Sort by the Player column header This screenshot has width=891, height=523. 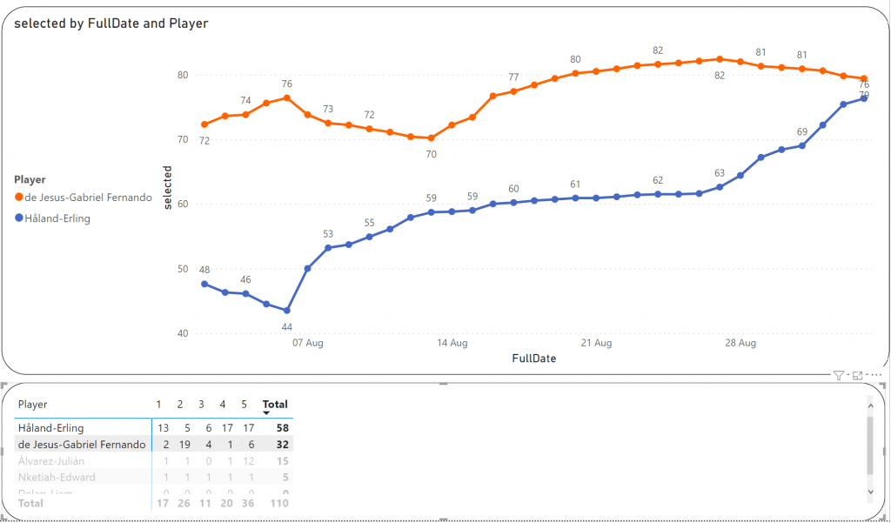point(33,404)
